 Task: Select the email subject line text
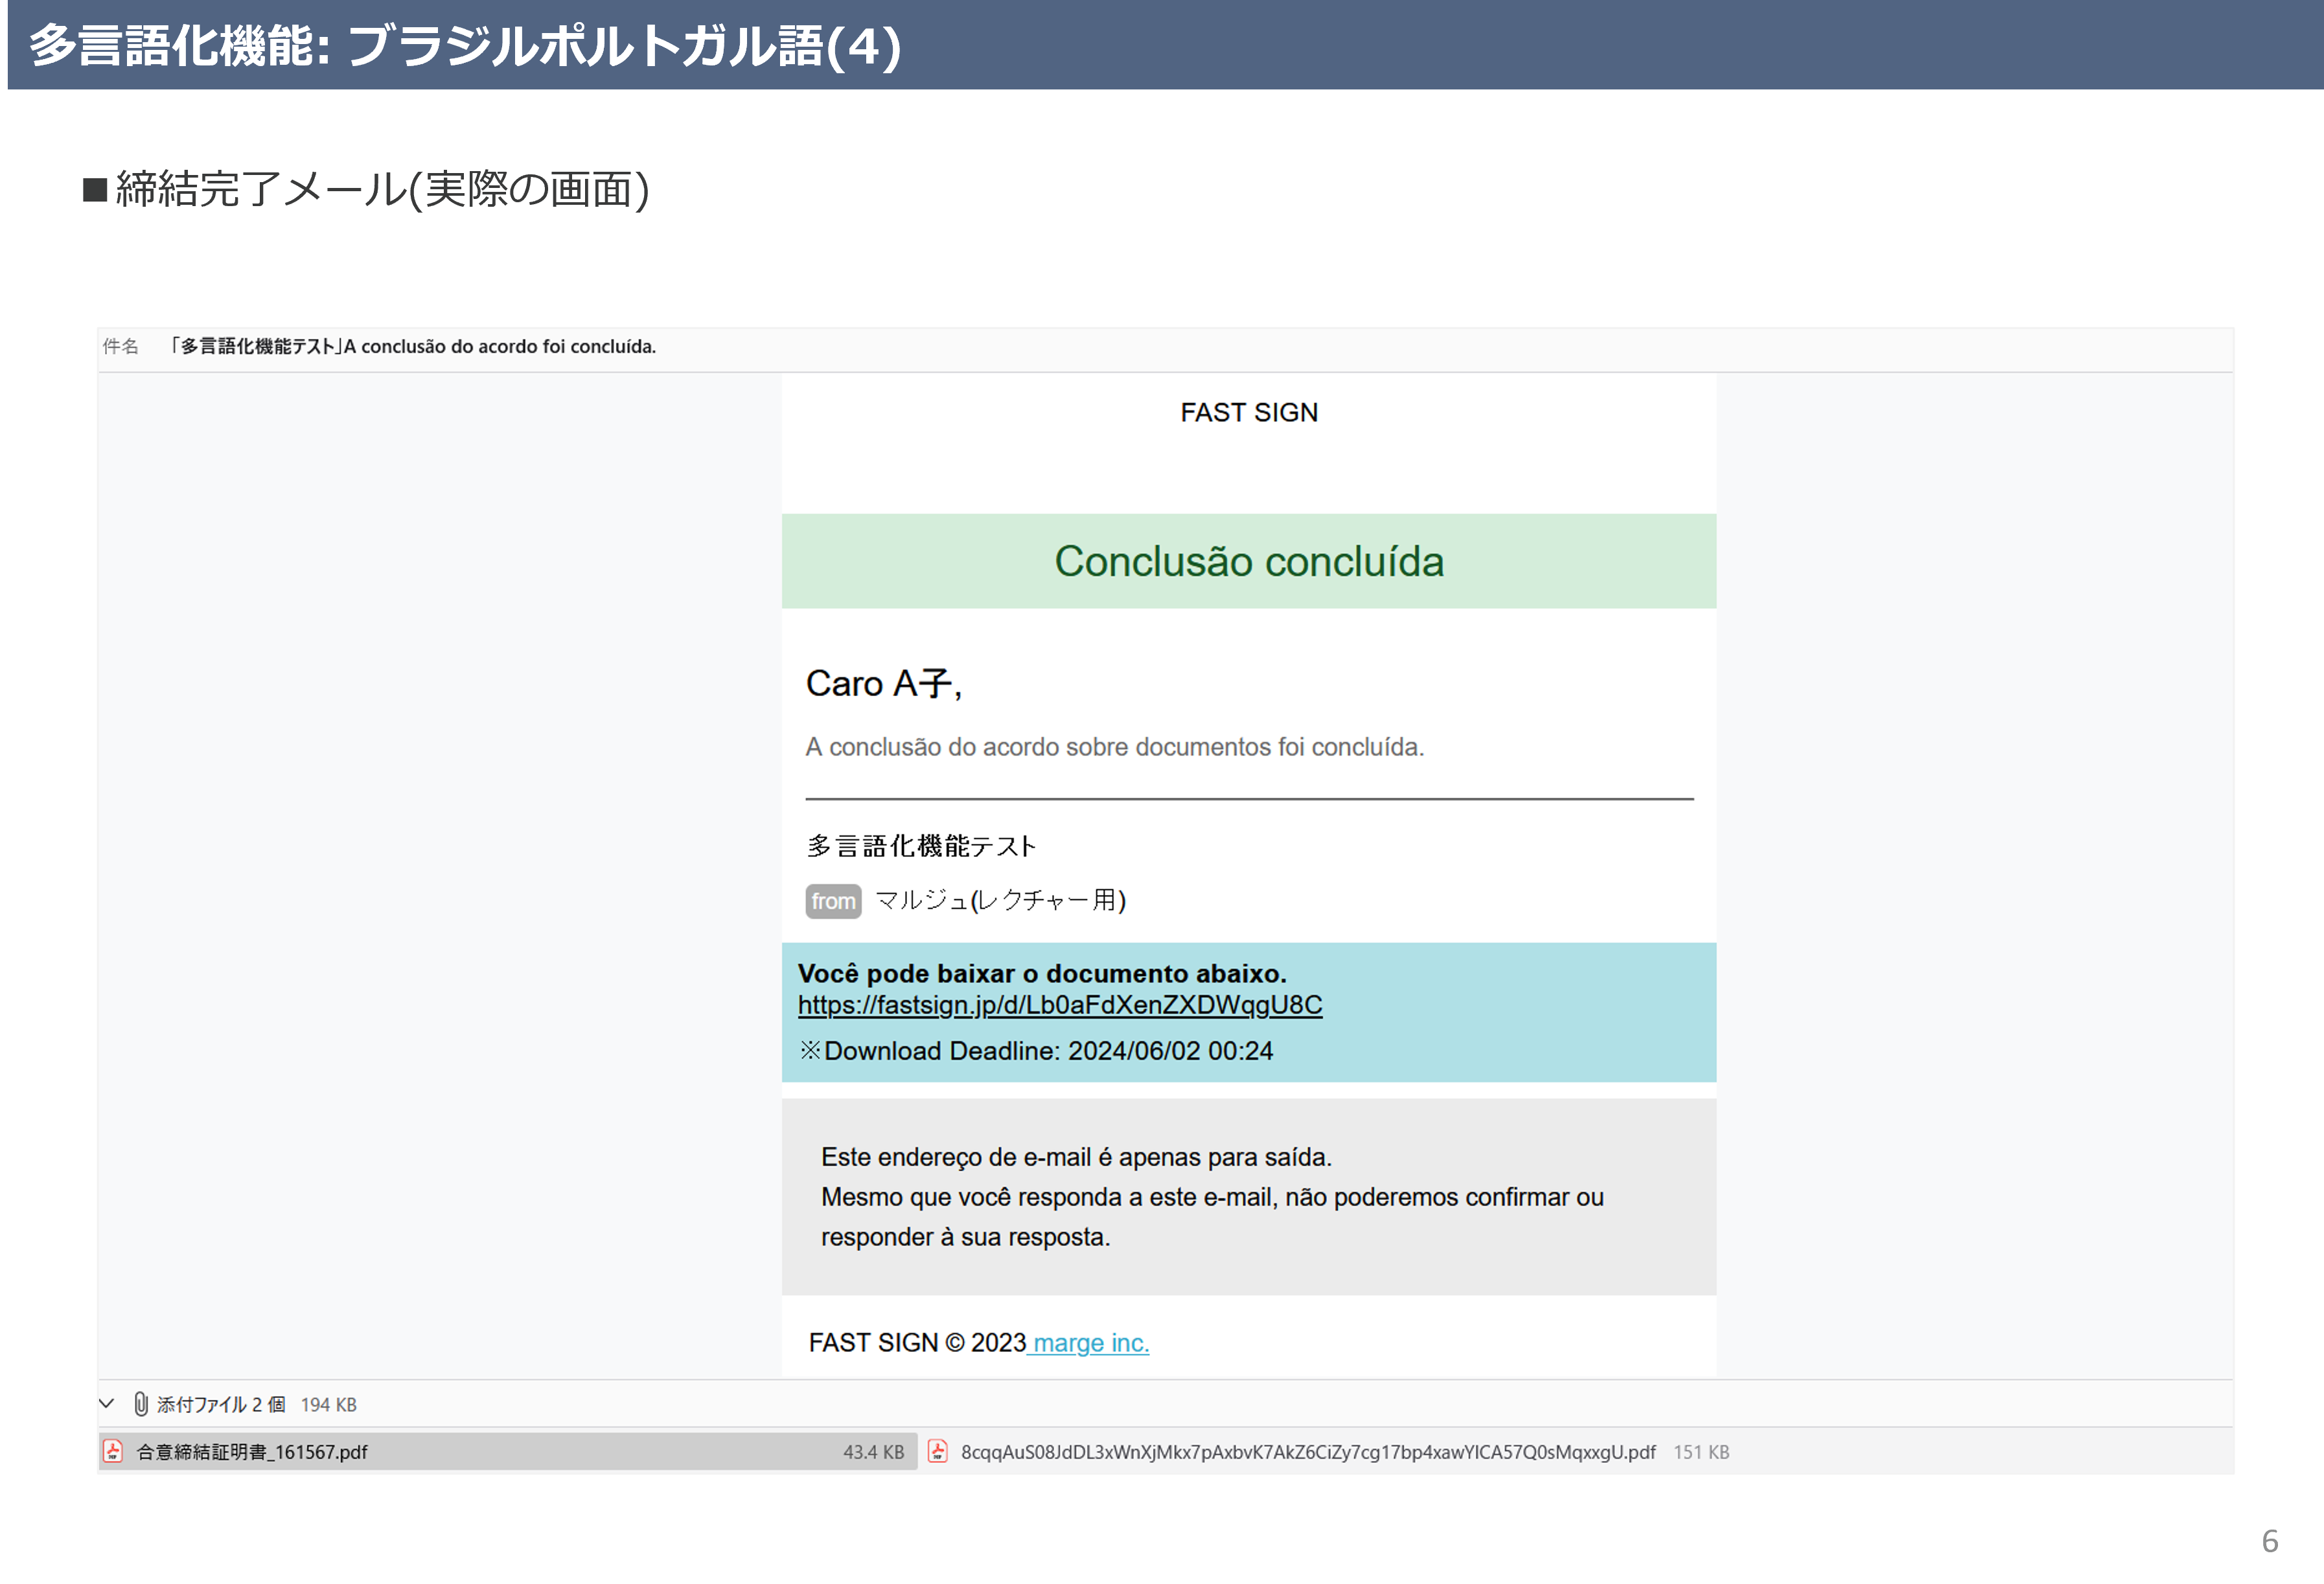[413, 346]
